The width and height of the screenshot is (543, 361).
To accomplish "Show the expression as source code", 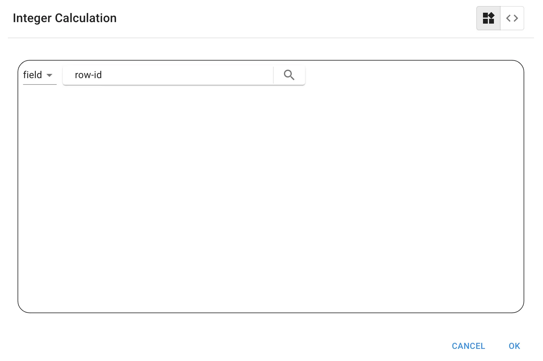I will point(512,18).
